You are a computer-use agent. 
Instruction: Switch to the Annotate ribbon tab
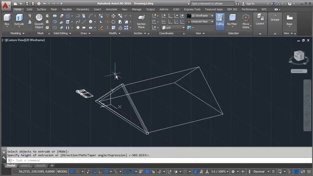coord(112,9)
